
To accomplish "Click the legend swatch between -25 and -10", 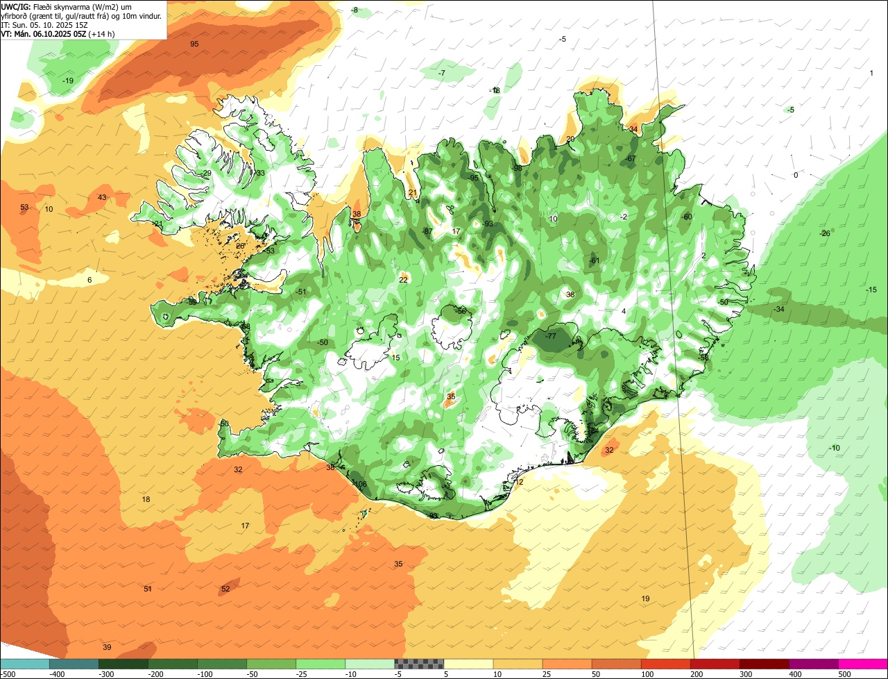I will [321, 664].
